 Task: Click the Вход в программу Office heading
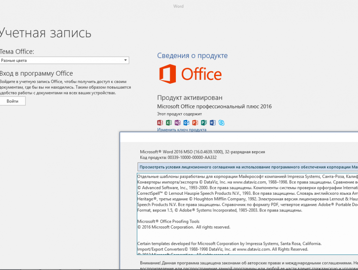coord(36,73)
